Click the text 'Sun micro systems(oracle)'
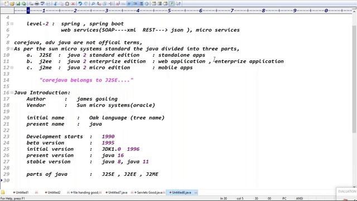The image size is (357, 201). [116, 106]
